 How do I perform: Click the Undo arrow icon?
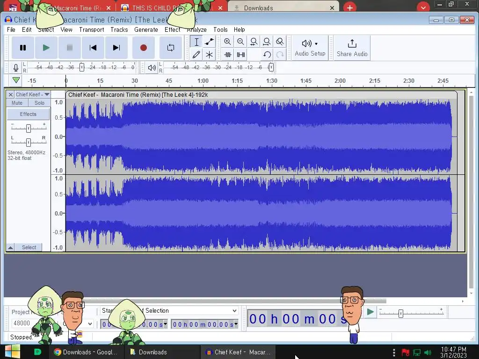pyautogui.click(x=267, y=55)
